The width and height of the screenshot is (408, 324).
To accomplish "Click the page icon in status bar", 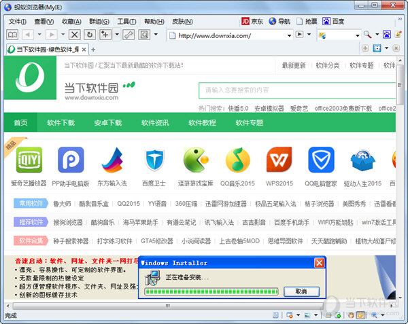I will tap(275, 315).
